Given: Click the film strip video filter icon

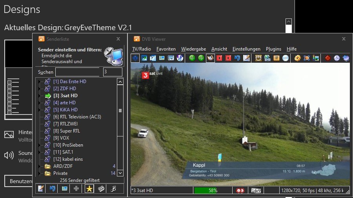Looking at the screenshot, I should [101, 189].
